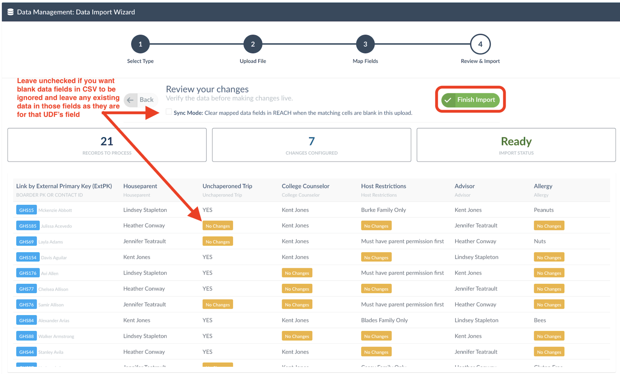Open the GHS154 Davis Aguilar record badge
The height and width of the screenshot is (374, 620).
(x=28, y=257)
